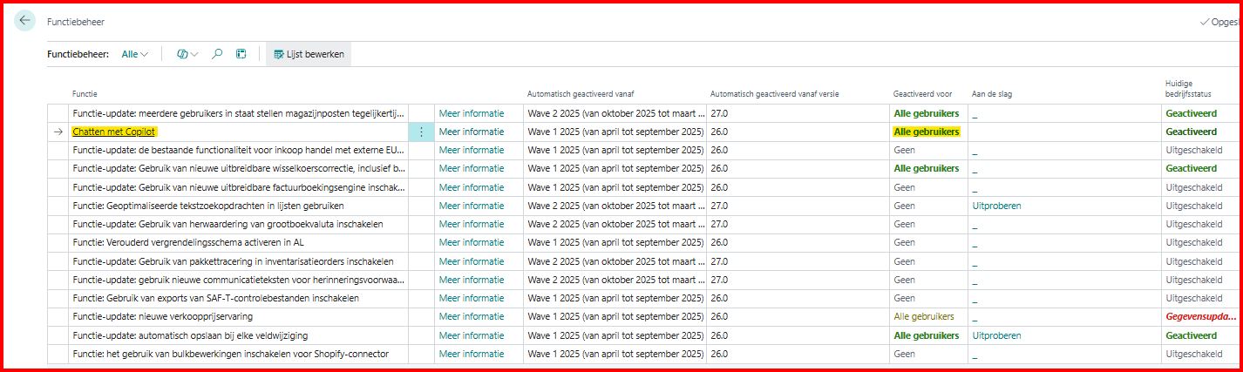Click Uitproberen for Geoptimaliseerde tekstzoekopdrachten row
This screenshot has height=372, width=1243.
pyautogui.click(x=996, y=206)
